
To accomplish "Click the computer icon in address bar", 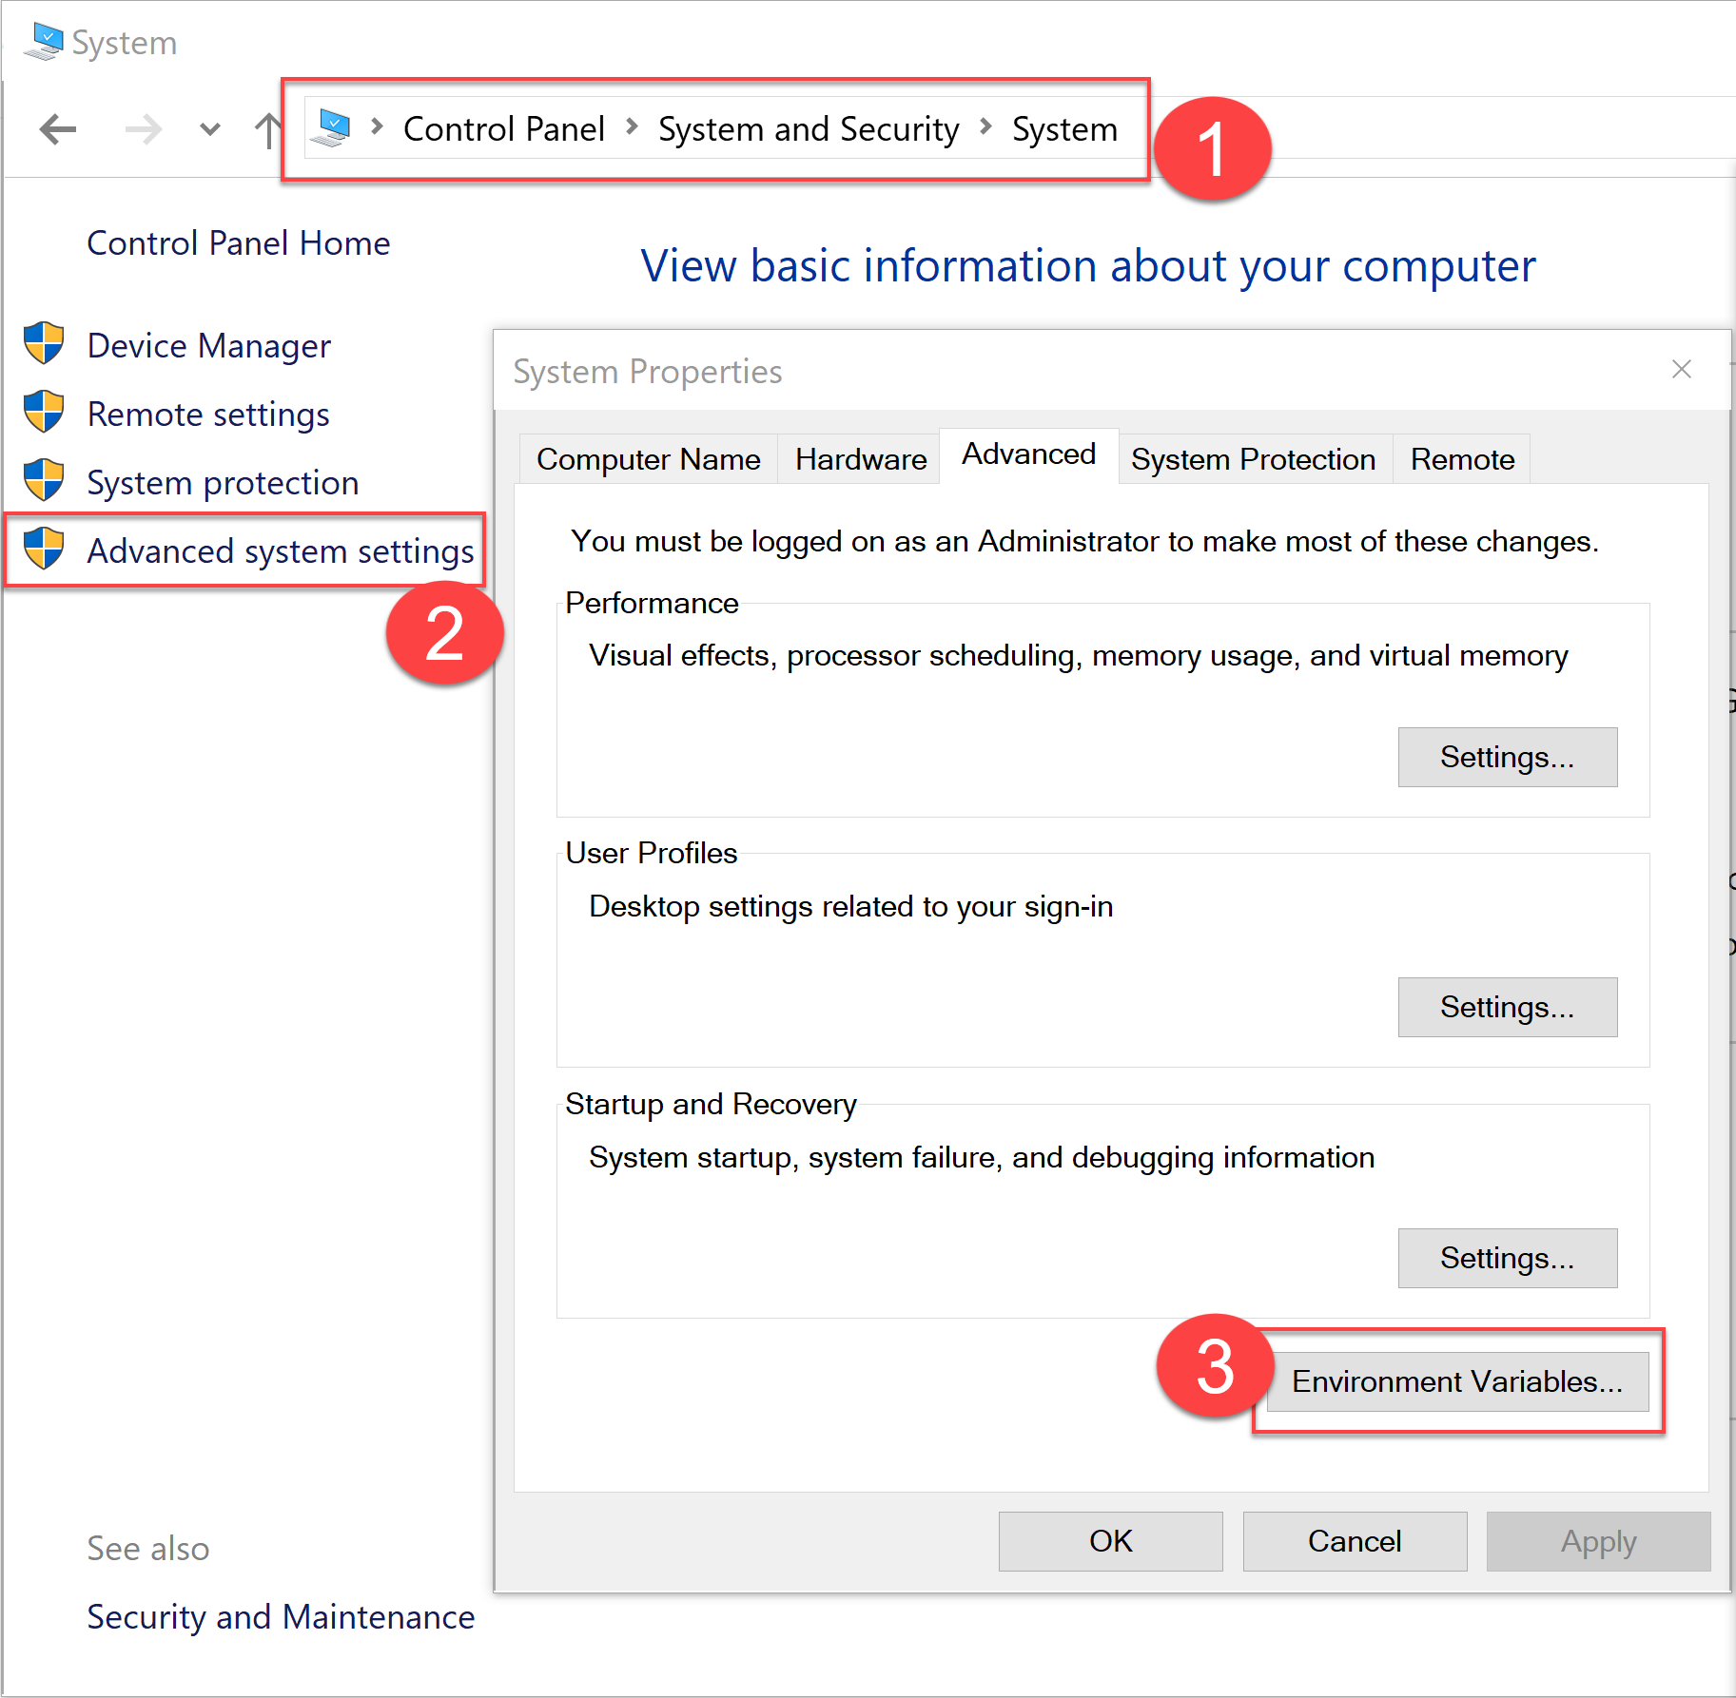I will 331,128.
